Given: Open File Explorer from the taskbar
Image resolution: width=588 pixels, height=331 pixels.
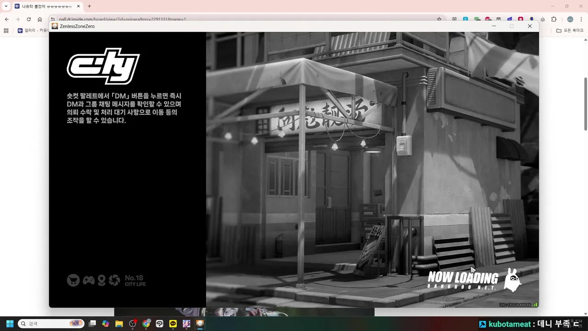Looking at the screenshot, I should [119, 324].
